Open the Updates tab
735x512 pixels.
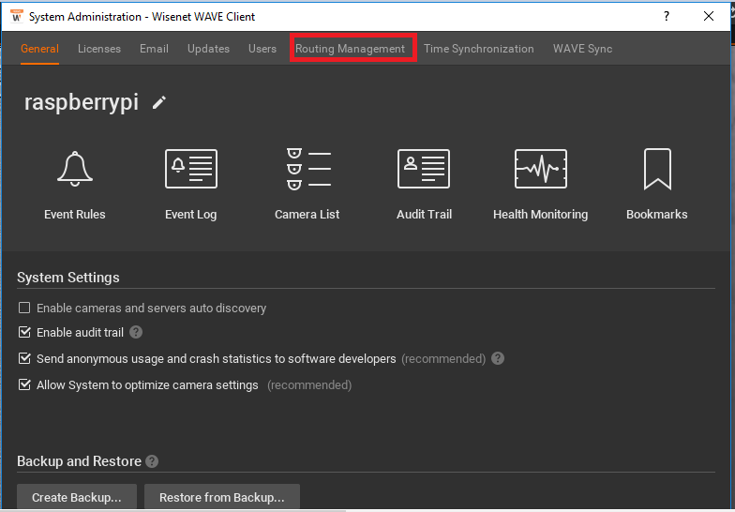click(208, 49)
